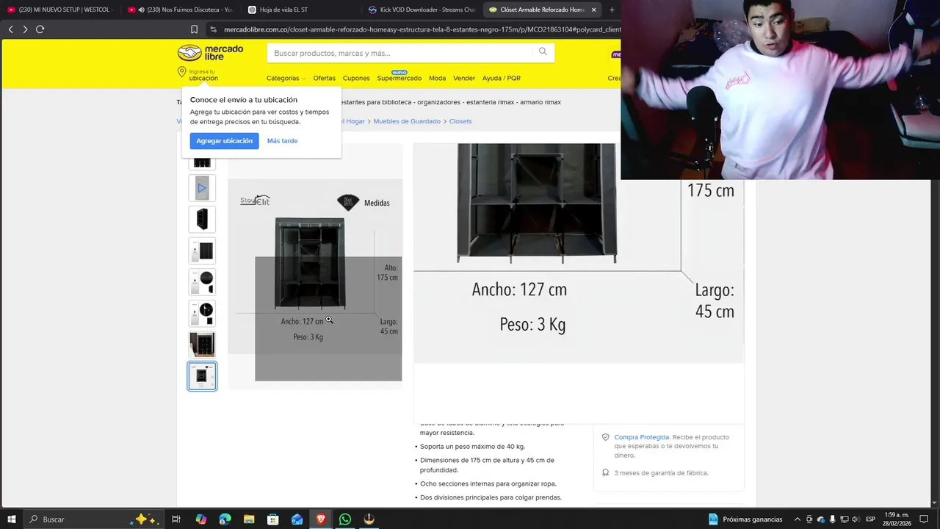Launch Copilot from the taskbar

point(201,519)
